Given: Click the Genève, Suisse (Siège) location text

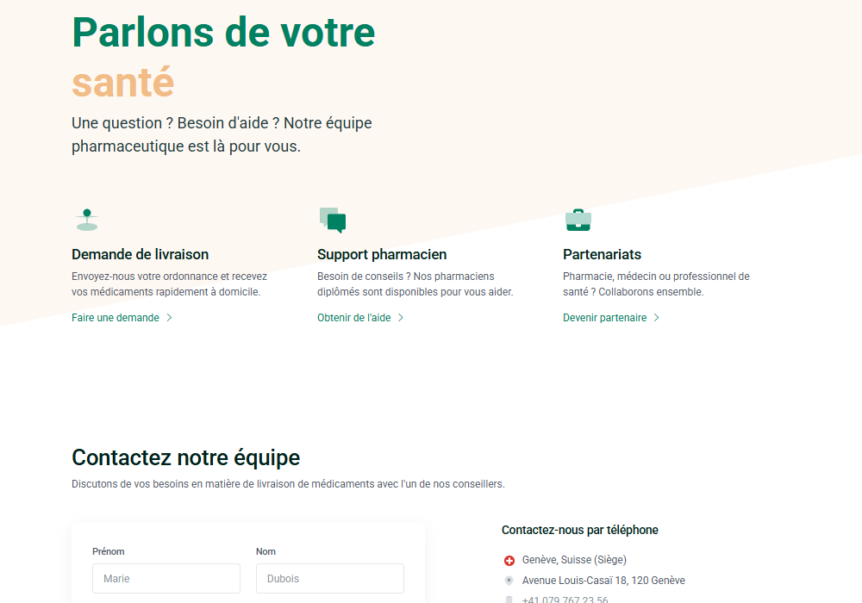Looking at the screenshot, I should coord(574,560).
